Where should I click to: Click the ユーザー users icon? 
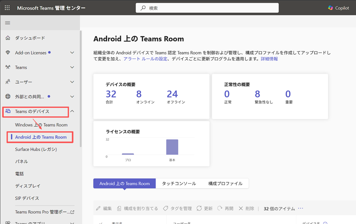coord(8,82)
